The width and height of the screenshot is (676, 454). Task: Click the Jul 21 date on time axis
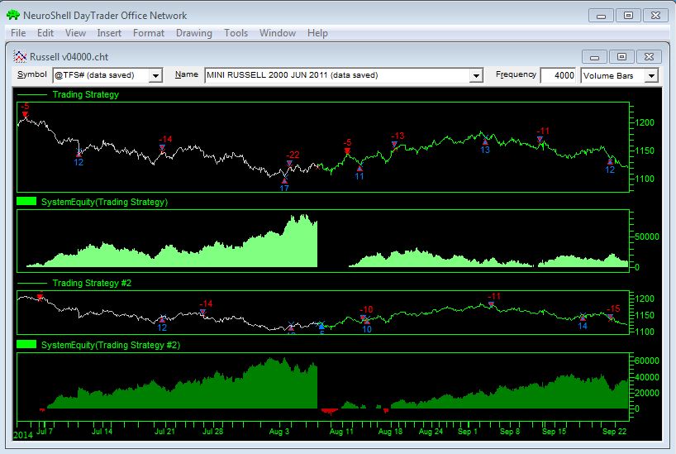point(164,431)
